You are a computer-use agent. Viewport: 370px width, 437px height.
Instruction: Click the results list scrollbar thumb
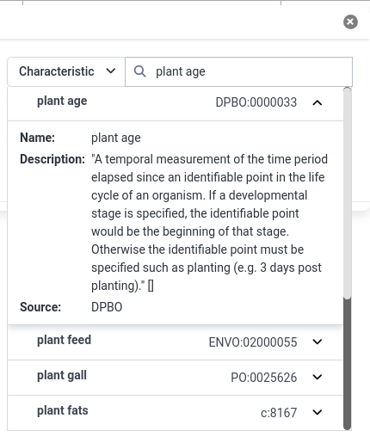[x=347, y=364]
